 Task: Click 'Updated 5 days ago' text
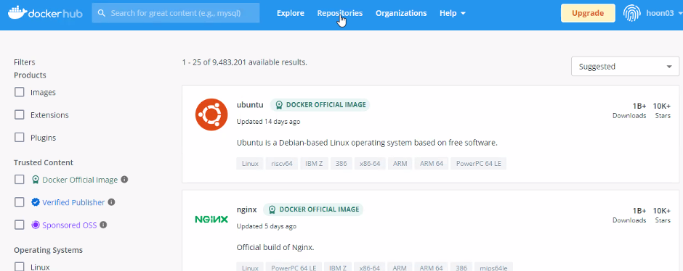(267, 226)
